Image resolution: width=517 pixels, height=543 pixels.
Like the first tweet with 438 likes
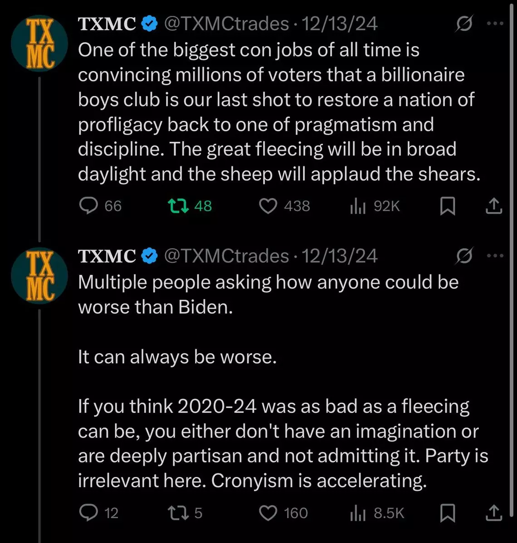tap(268, 206)
